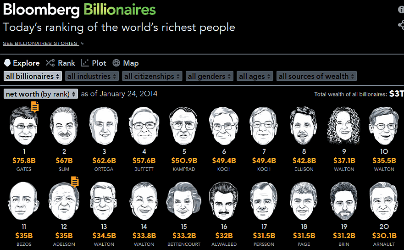Expand See Billionaires Stories link

[x=43, y=43]
